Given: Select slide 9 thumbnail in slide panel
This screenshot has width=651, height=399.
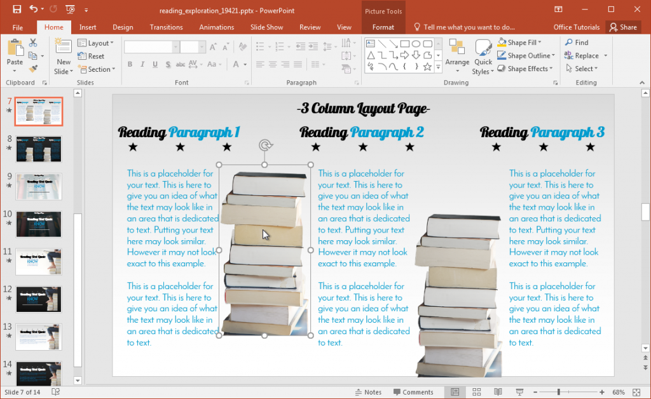Looking at the screenshot, I should pyautogui.click(x=38, y=187).
